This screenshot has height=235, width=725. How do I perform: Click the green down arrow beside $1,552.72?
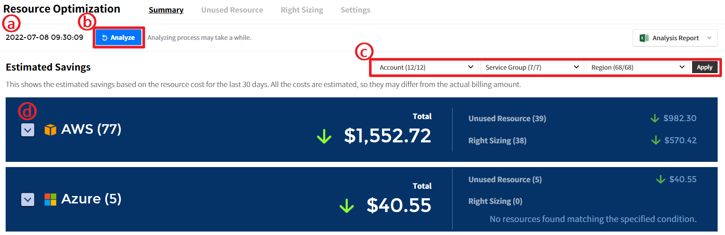tap(324, 137)
